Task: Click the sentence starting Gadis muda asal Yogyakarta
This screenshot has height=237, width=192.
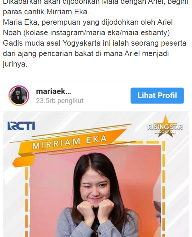Action: (x=95, y=43)
